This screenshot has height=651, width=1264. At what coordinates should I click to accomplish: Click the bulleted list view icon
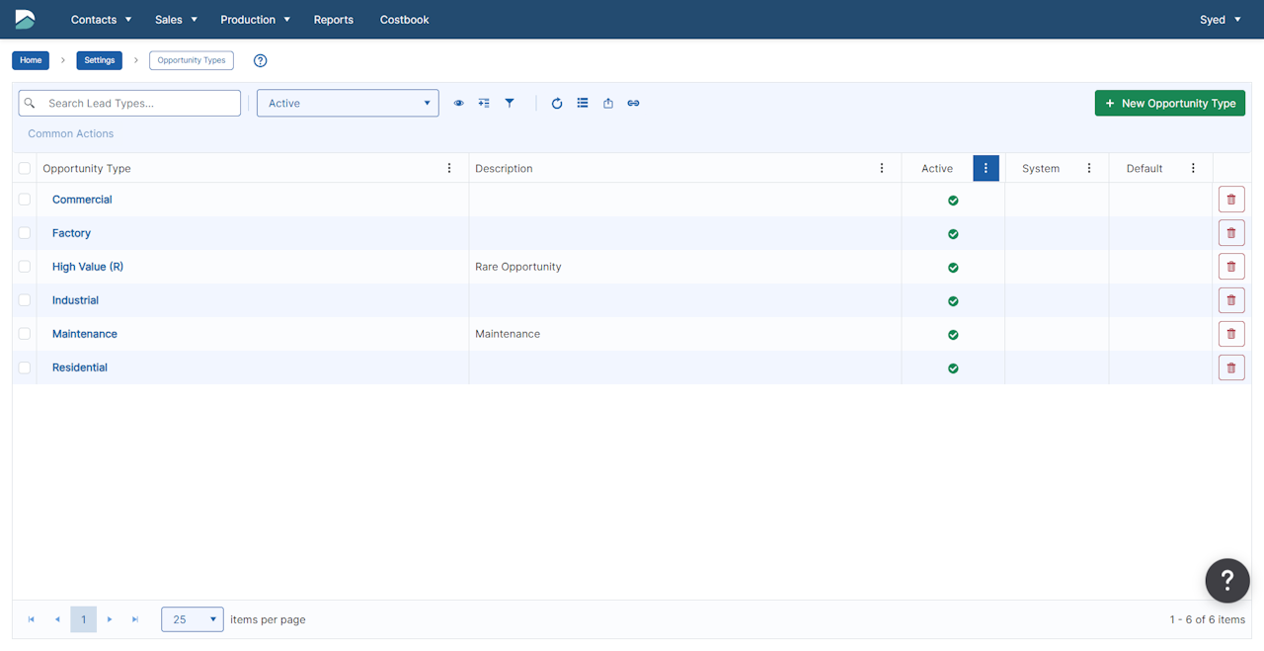tap(583, 103)
